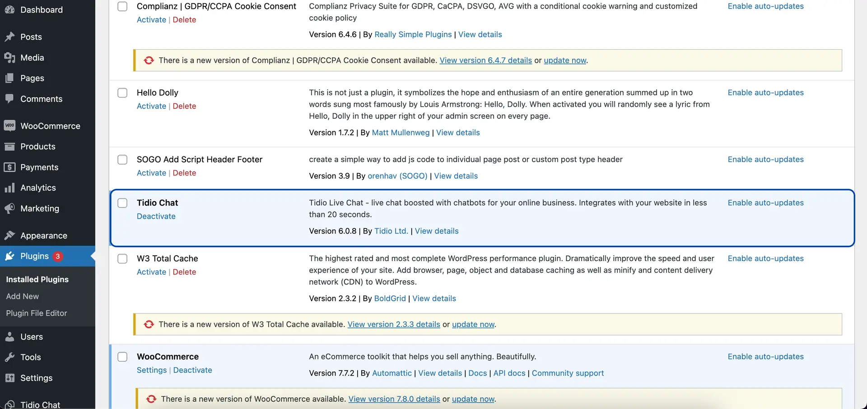This screenshot has width=867, height=409.
Task: Enable auto-updates for Tidio Chat
Action: (766, 202)
